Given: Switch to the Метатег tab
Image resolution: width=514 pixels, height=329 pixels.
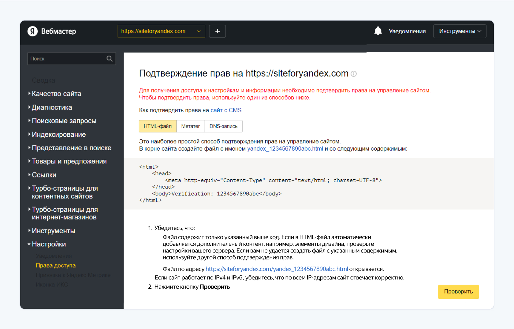Looking at the screenshot, I should click(x=190, y=126).
